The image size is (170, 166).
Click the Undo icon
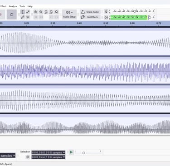pos(51,17)
